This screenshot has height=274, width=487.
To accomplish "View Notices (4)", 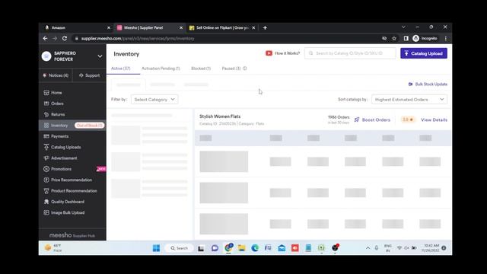I will 56,75.
